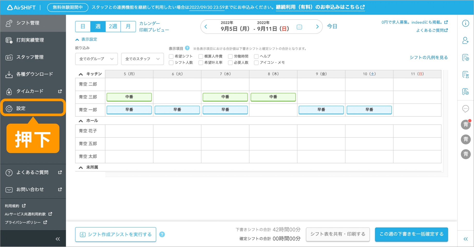The height and width of the screenshot is (247, 474).
Task: Open the staff ID check icon in right sidebar
Action: (465, 92)
